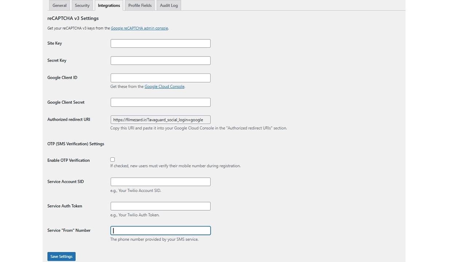
Task: Focus the Secret Key text box
Action: click(x=161, y=60)
